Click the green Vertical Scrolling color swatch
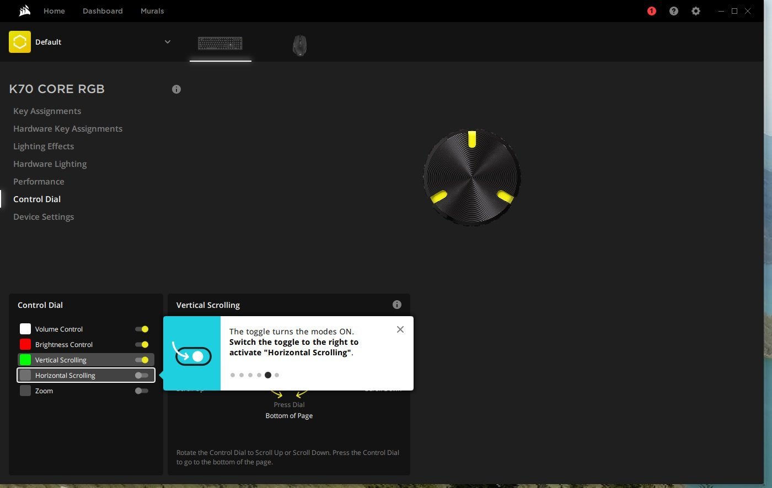This screenshot has height=488, width=772. tap(25, 360)
